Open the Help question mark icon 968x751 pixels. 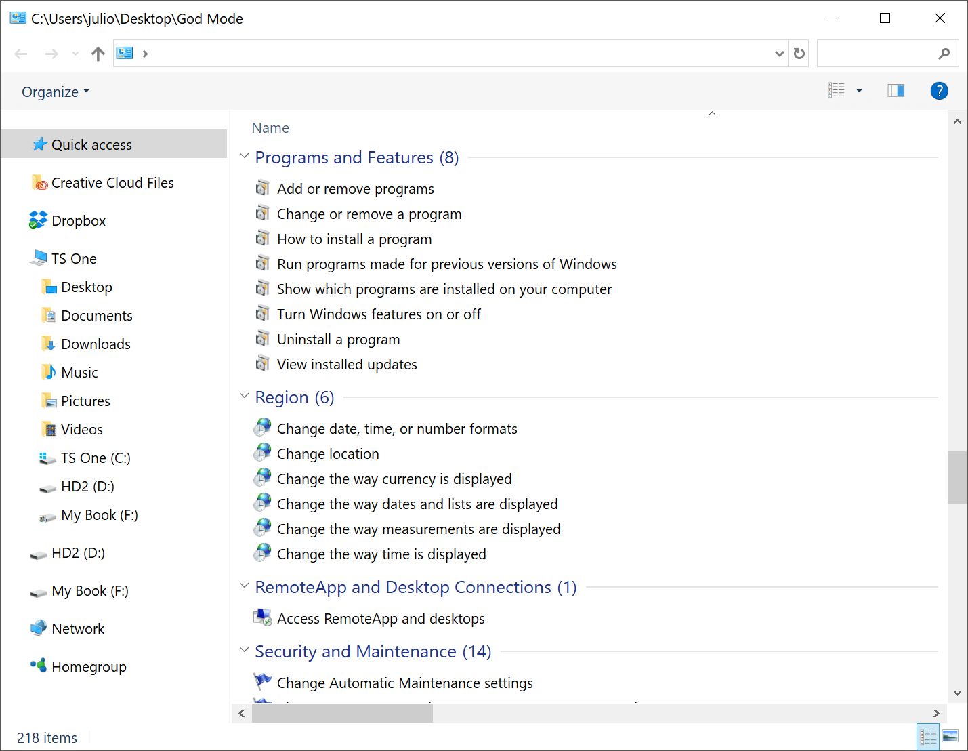(x=939, y=91)
